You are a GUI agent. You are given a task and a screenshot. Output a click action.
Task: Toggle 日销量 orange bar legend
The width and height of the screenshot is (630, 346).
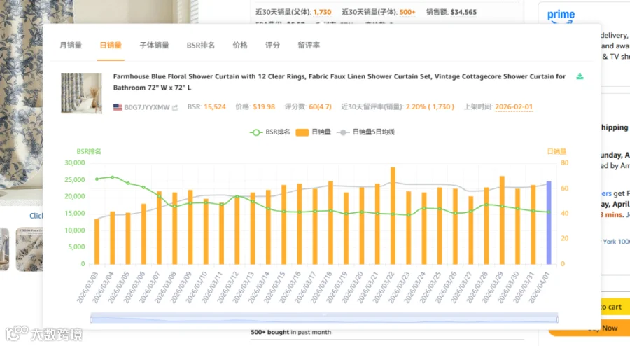(x=314, y=132)
